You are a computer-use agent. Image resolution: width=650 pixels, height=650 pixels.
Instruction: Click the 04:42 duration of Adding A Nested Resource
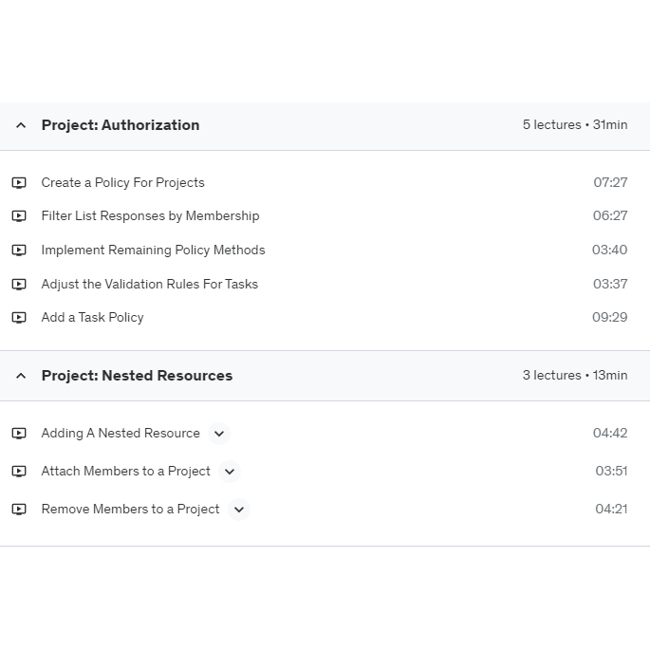610,434
